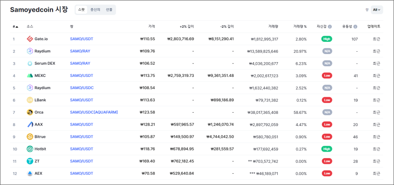394x185 pixels.
Task: Click the Orca exchange name
Action: click(x=39, y=112)
